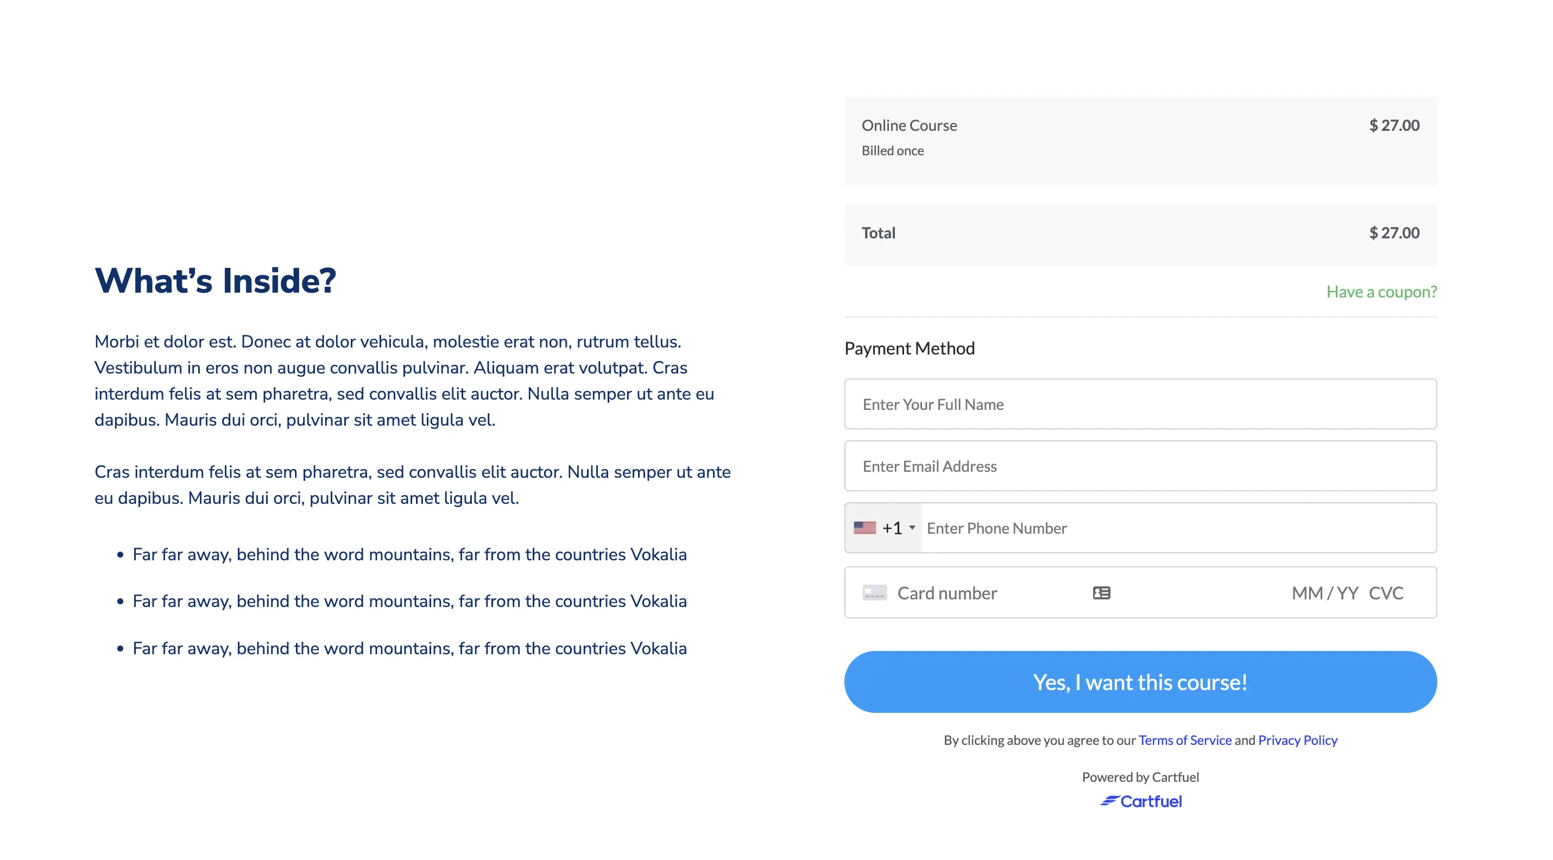Image resolution: width=1553 pixels, height=860 pixels.
Task: Open the +1 country code dropdown
Action: [883, 527]
